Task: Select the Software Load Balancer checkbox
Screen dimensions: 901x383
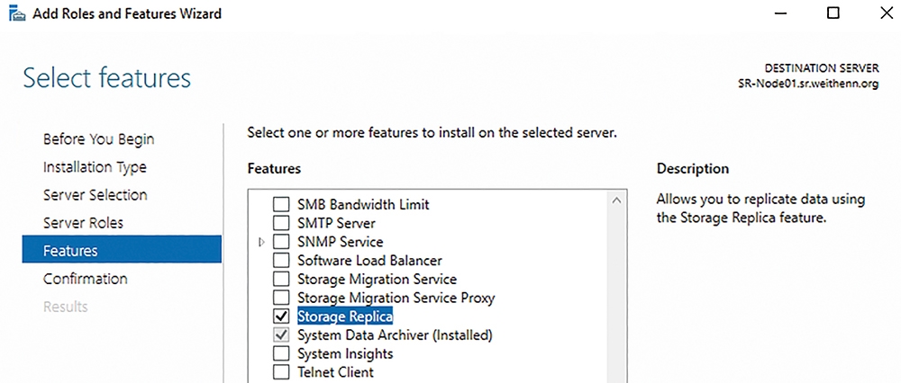Action: pos(281,261)
